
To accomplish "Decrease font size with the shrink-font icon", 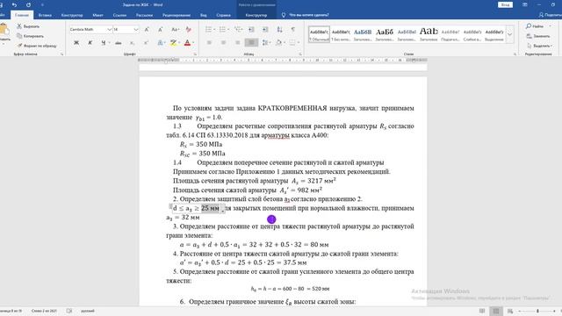I will coord(160,29).
